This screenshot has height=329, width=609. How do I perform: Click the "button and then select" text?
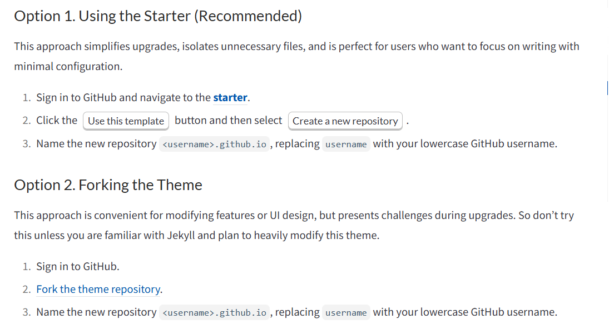click(x=229, y=121)
